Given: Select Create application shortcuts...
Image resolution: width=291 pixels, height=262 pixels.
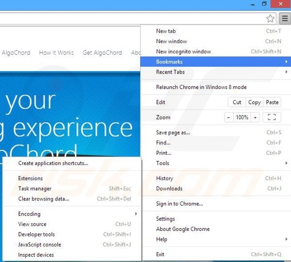Looking at the screenshot, I should [72, 163].
